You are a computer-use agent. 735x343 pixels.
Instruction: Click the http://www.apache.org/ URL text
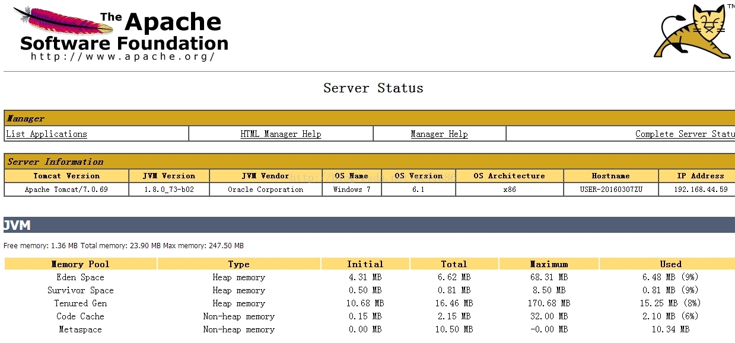123,57
